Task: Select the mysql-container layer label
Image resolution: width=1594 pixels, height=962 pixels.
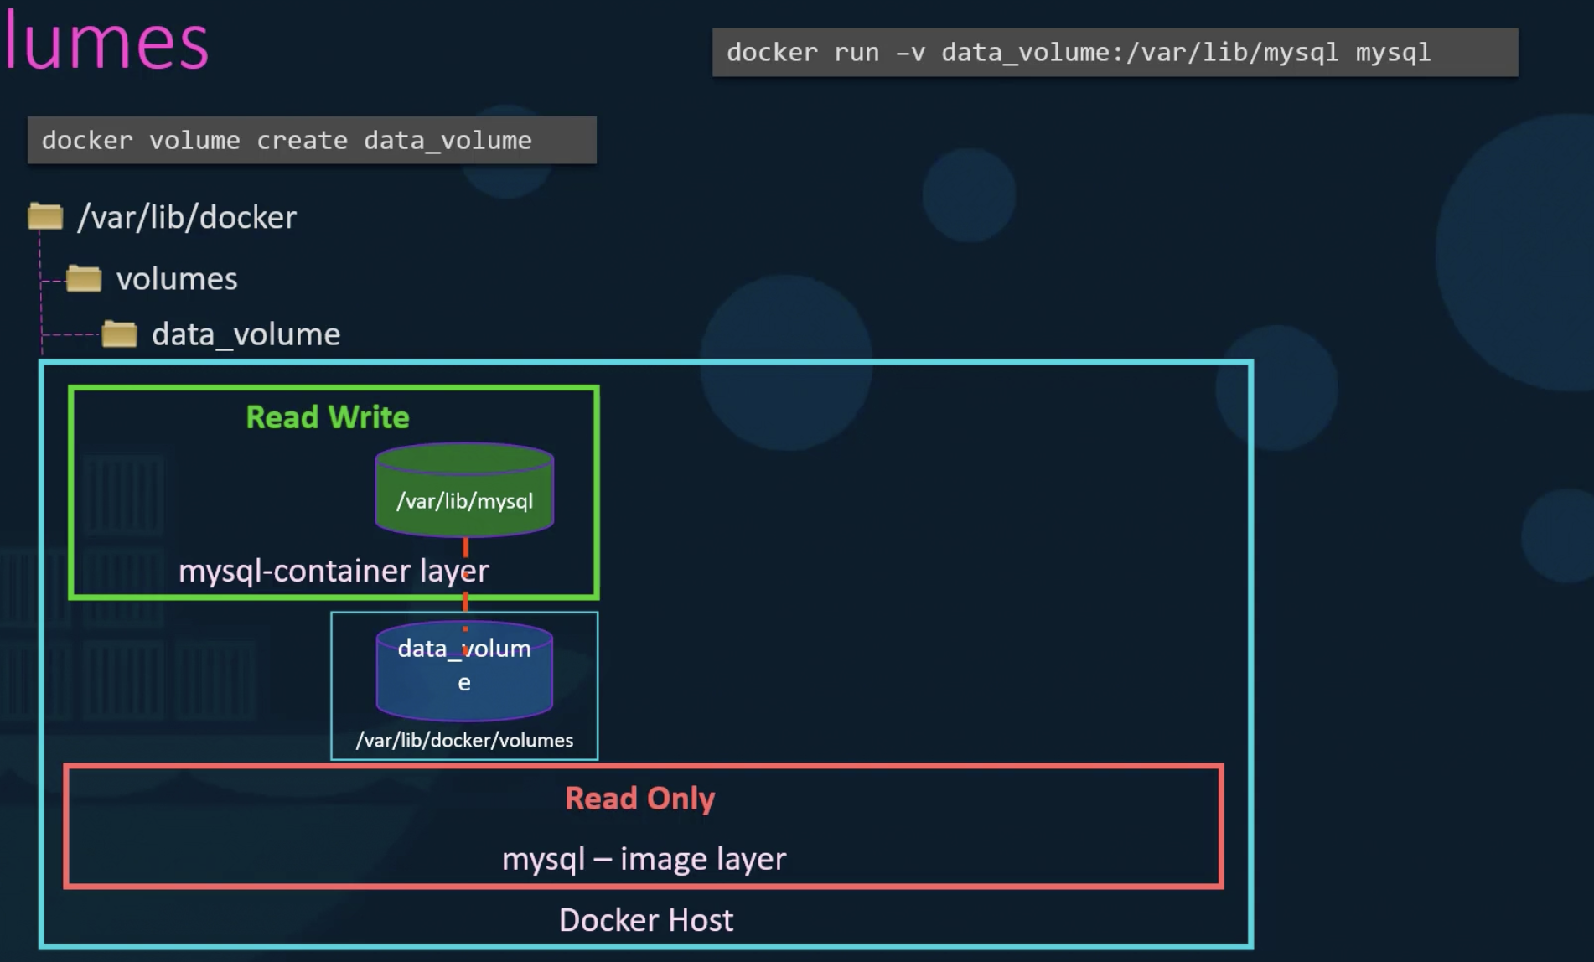Action: click(334, 571)
